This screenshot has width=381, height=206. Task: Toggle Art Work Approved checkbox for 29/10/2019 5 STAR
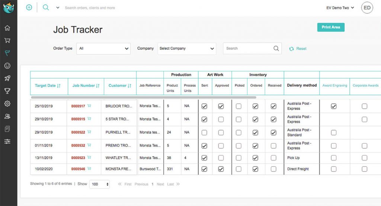click(221, 119)
